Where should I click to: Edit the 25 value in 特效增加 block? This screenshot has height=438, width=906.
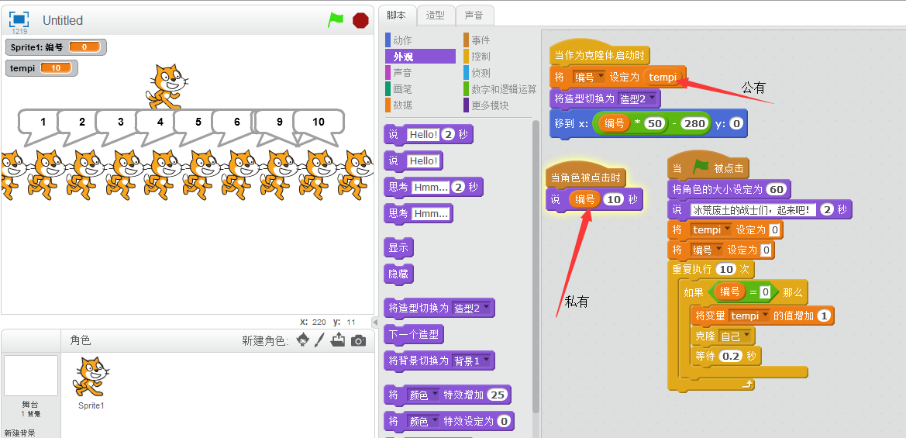pos(497,395)
